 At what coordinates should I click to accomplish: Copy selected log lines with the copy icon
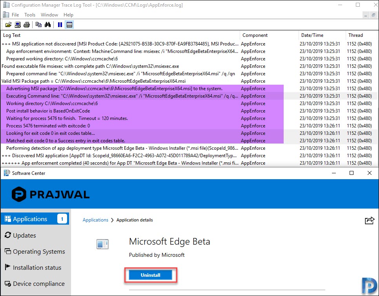[38, 25]
